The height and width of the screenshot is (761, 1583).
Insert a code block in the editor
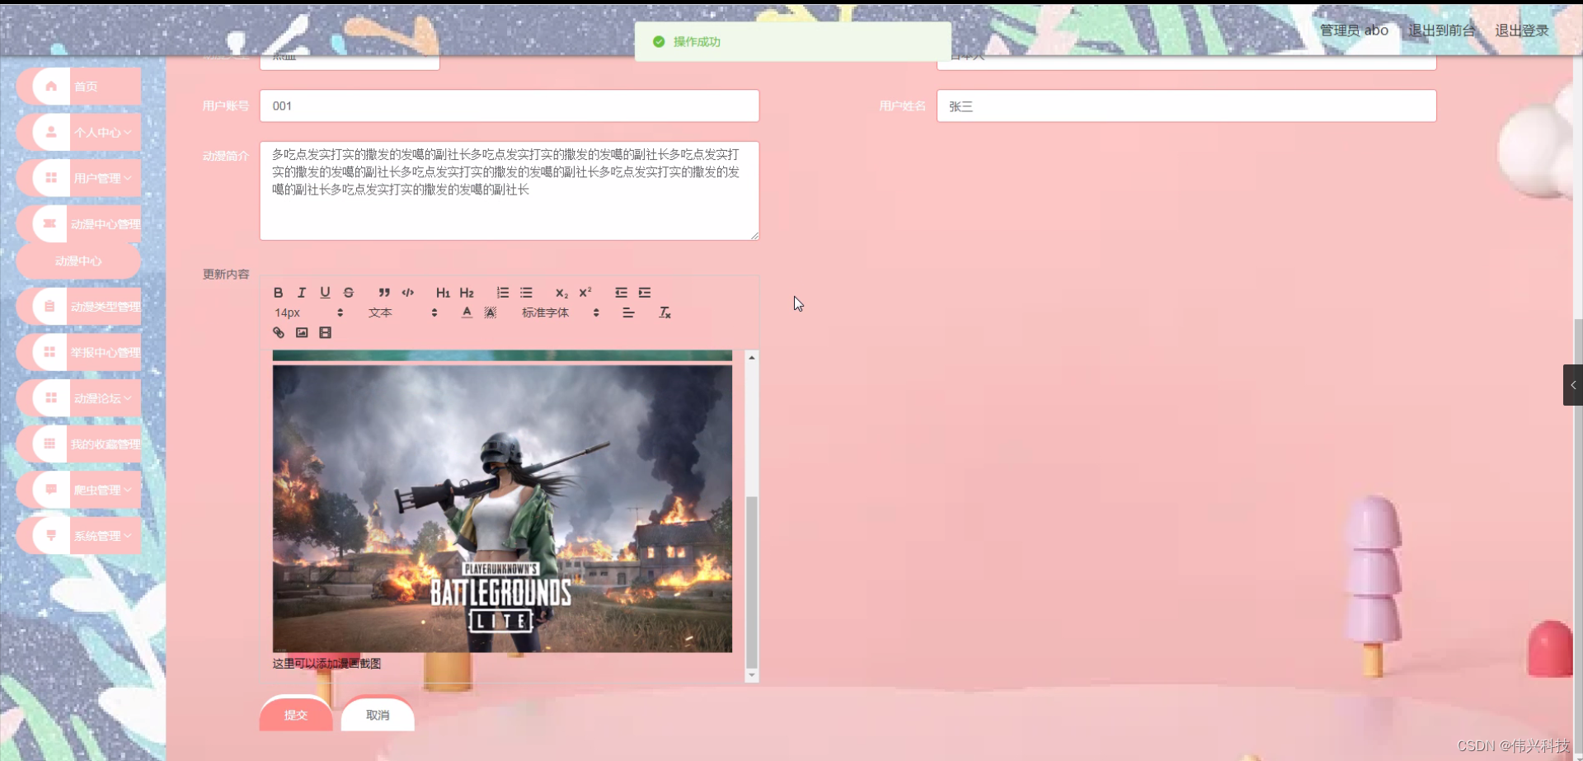point(408,293)
